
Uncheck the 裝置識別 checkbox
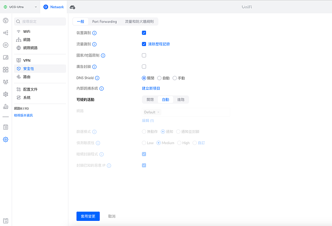(144, 33)
